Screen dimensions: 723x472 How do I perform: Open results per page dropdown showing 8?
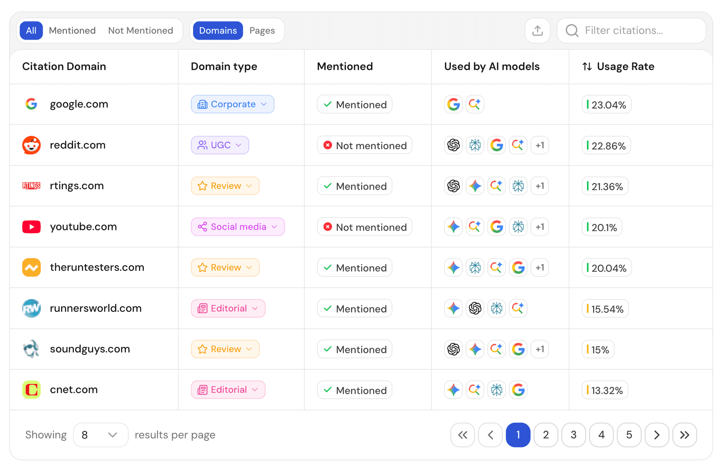101,435
